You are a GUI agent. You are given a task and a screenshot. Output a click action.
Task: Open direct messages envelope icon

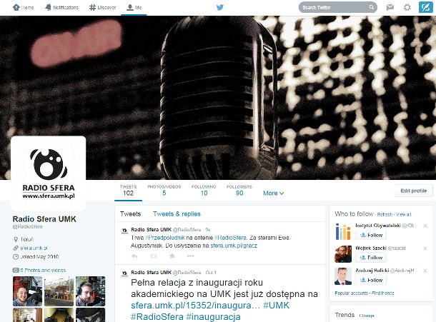click(x=390, y=8)
